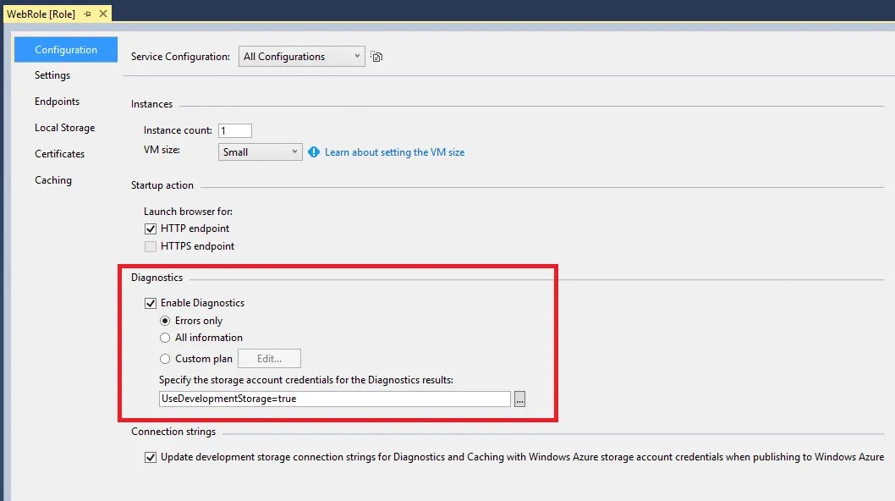This screenshot has height=501, width=895.
Task: Toggle the Enable Diagnostics checkbox
Action: 150,303
